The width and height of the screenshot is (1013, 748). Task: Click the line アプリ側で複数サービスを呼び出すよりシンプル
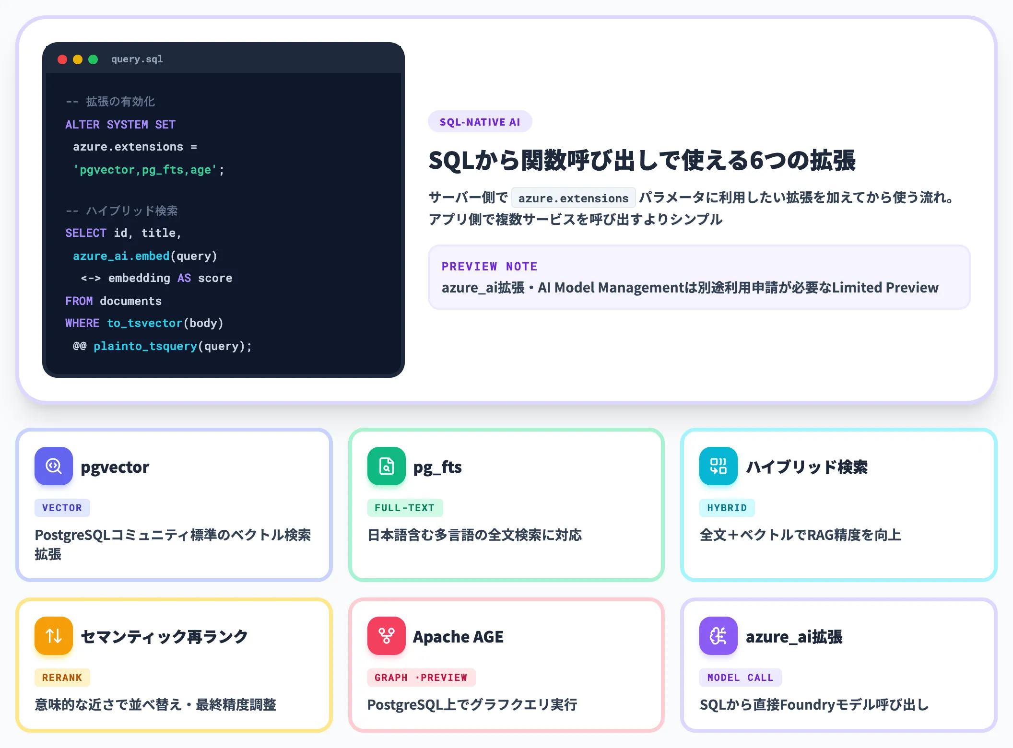pyautogui.click(x=576, y=220)
